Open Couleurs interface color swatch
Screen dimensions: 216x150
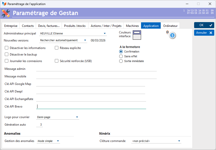point(137,35)
